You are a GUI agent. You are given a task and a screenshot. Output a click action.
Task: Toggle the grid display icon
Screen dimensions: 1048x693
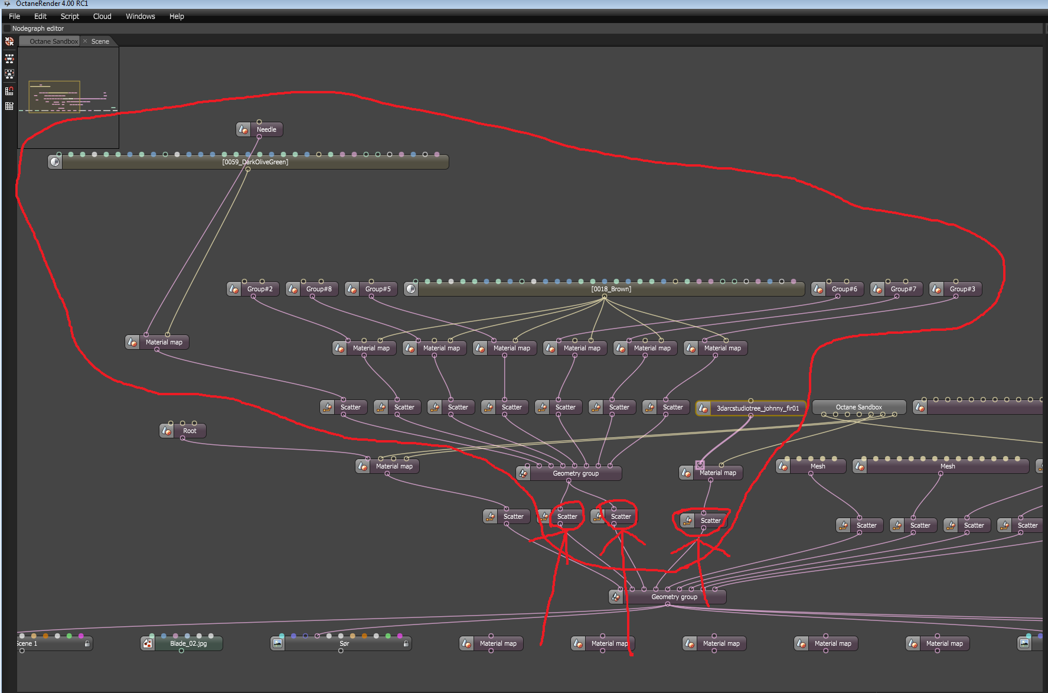tap(9, 106)
